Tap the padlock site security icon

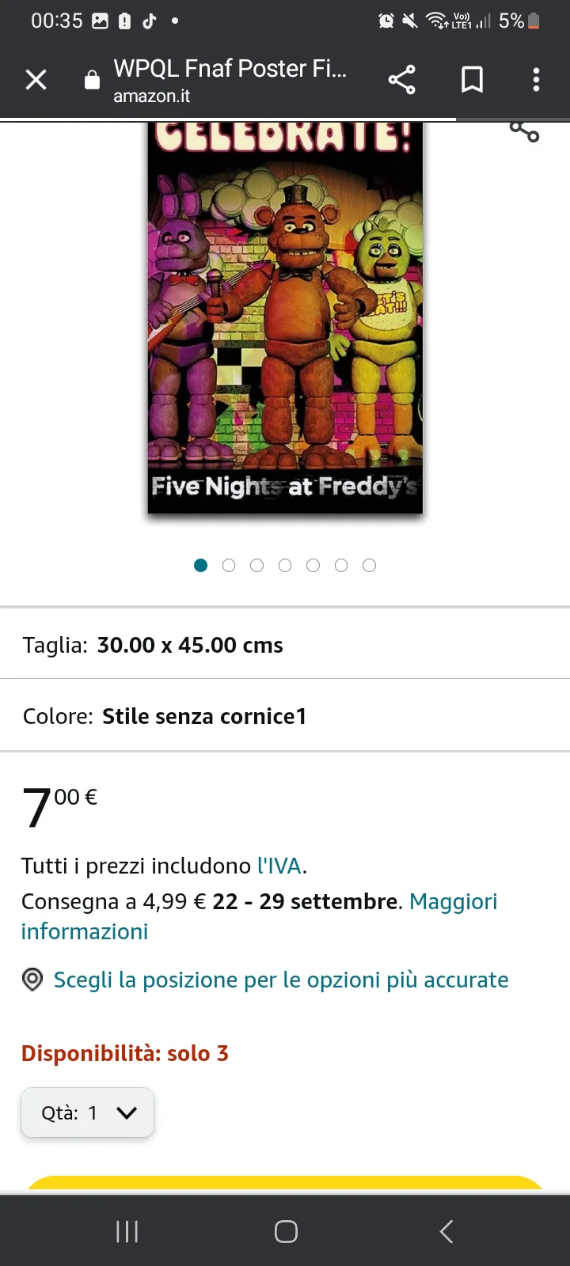[92, 80]
